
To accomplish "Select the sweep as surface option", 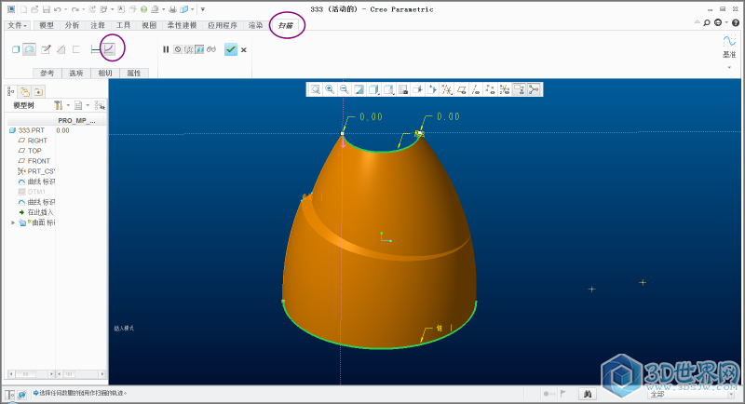I will [30, 49].
